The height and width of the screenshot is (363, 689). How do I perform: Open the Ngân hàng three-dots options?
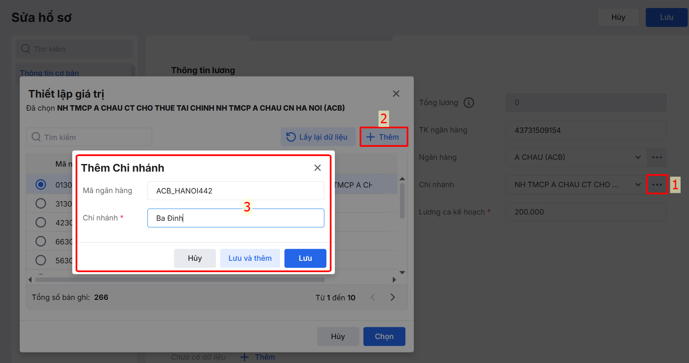tap(657, 157)
